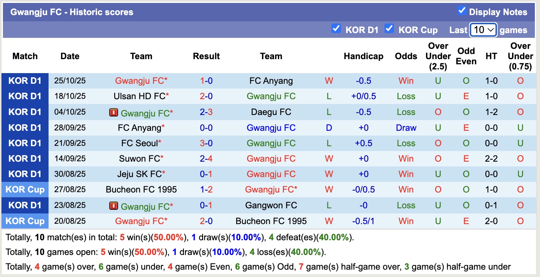Click the 1-0 result of the FC Anyang match
The height and width of the screenshot is (277, 540).
coord(206,80)
